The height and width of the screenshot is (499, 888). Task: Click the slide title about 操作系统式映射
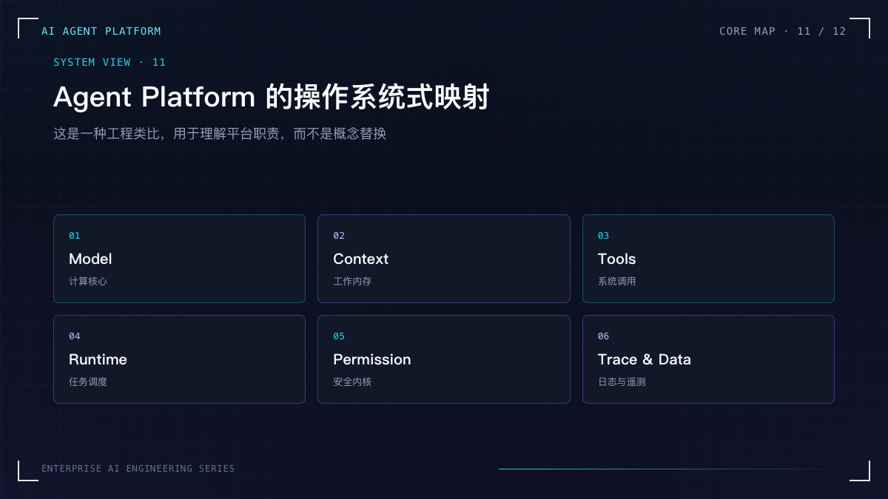click(271, 97)
